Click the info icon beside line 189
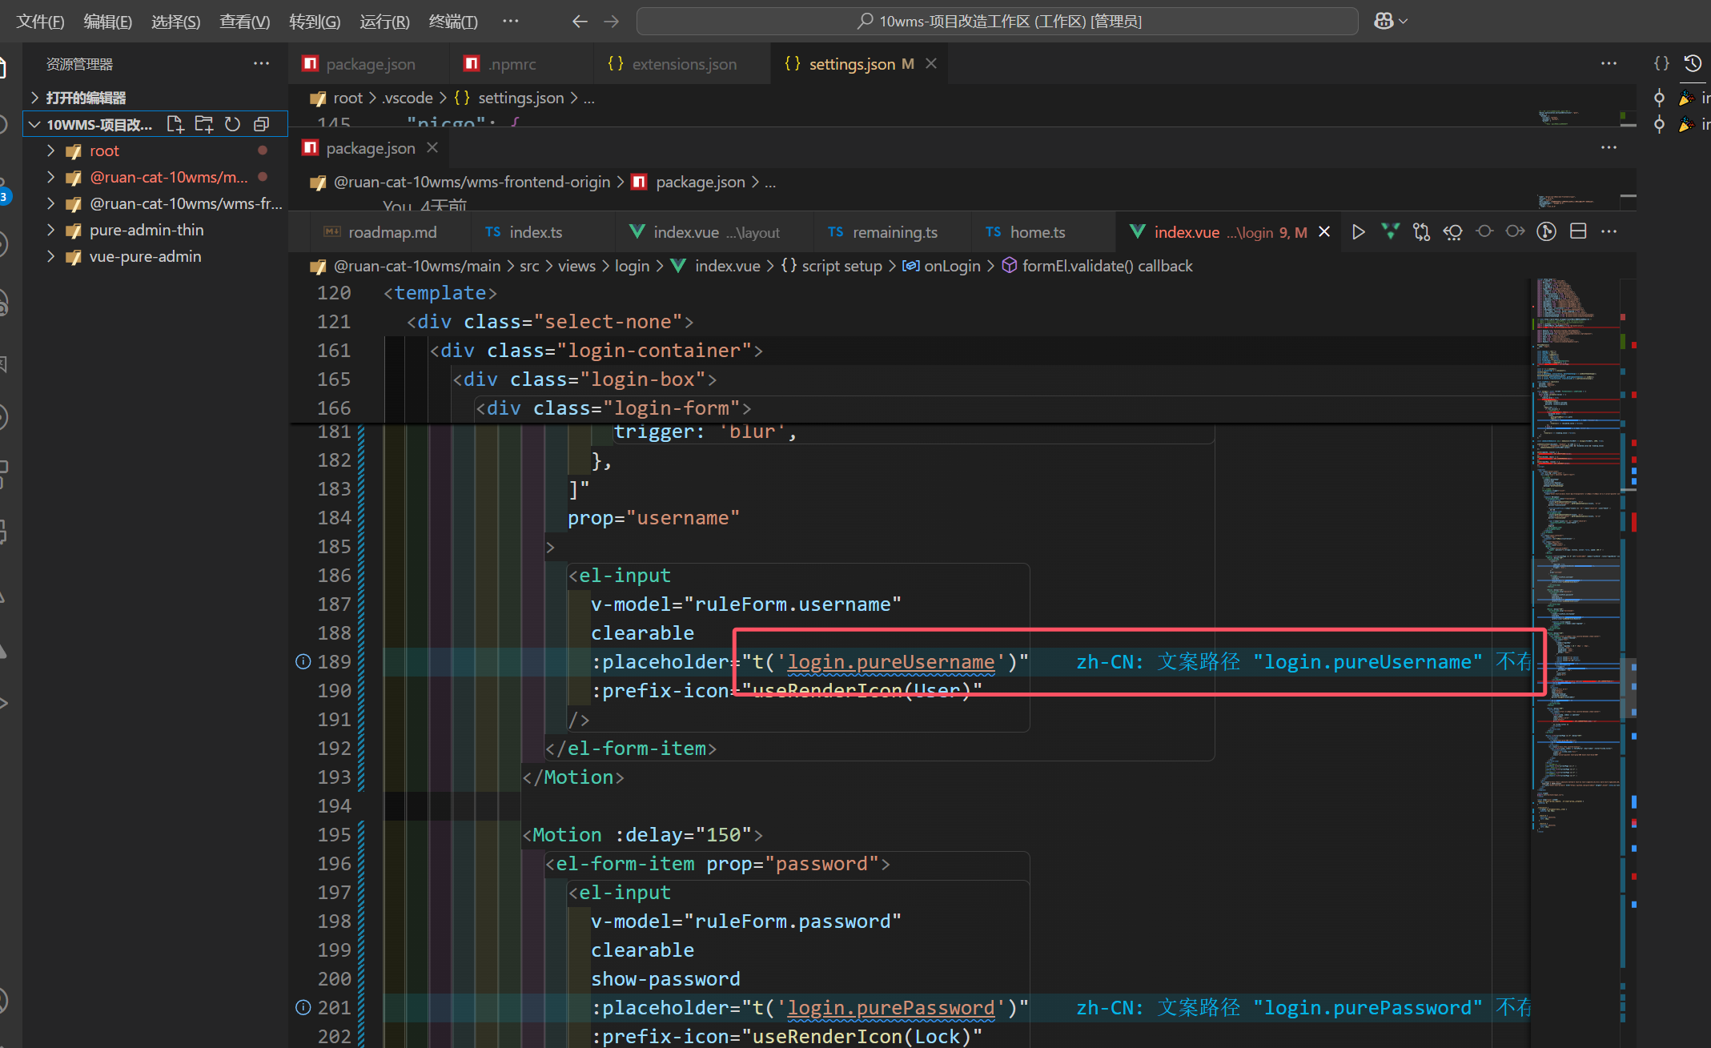This screenshot has width=1711, height=1048. pyautogui.click(x=303, y=661)
